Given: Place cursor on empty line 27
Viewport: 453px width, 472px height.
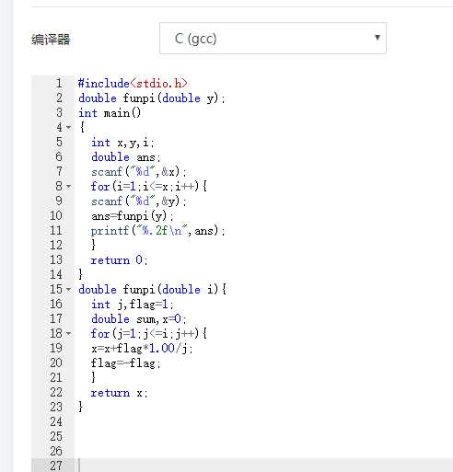Looking at the screenshot, I should 264,466.
